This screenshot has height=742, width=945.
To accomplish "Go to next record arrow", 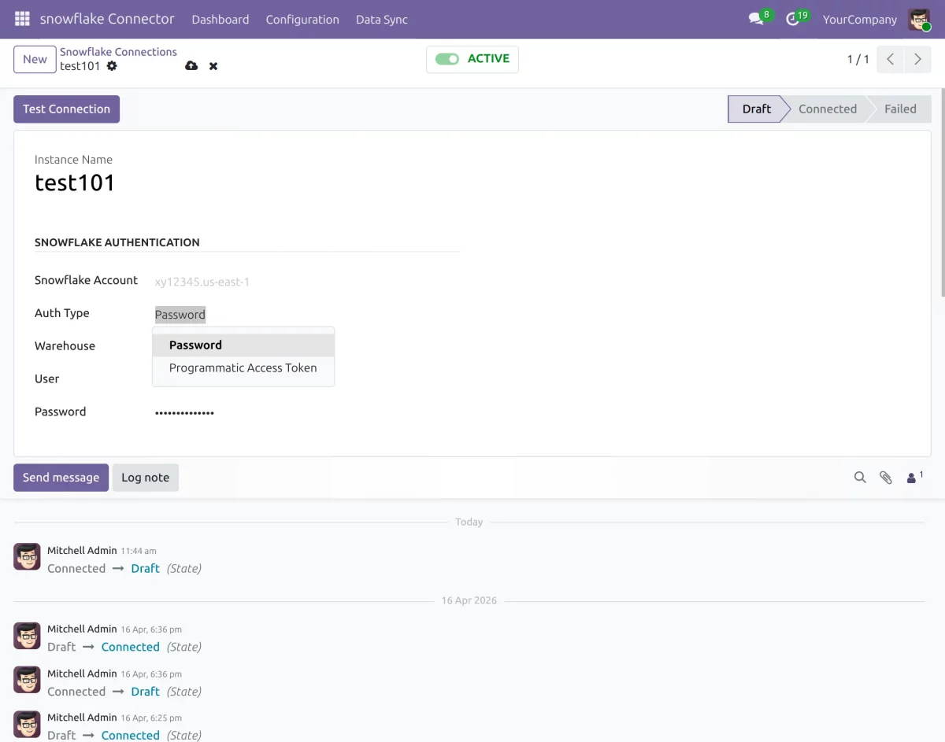I will tap(917, 59).
